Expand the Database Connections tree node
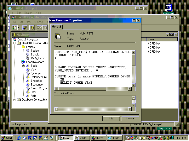This screenshot has height=141, width=189. tap(14, 100)
